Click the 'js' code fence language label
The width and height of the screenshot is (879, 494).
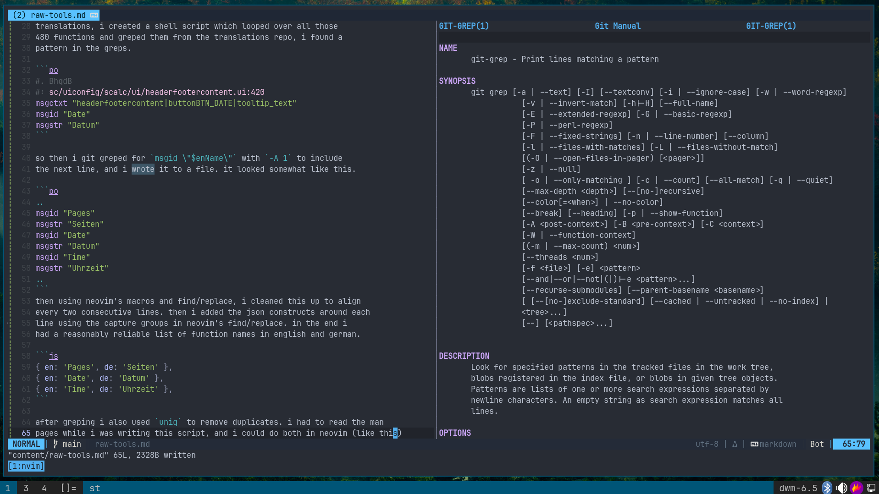54,356
